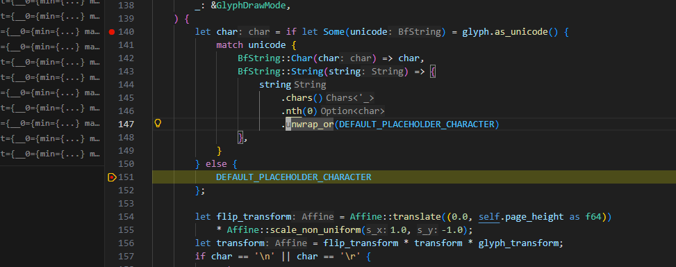
Task: Click line number 154 in the gutter
Action: coord(126,217)
